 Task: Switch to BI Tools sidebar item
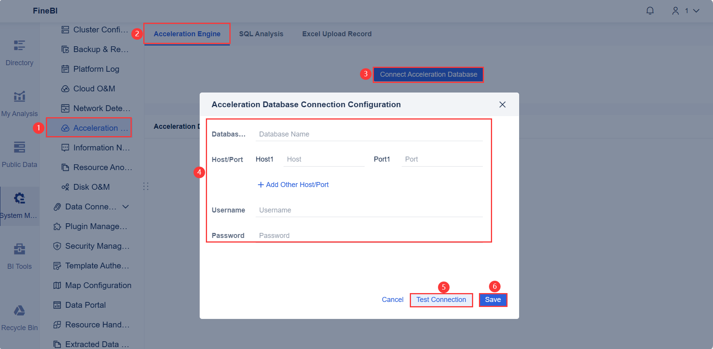19,255
